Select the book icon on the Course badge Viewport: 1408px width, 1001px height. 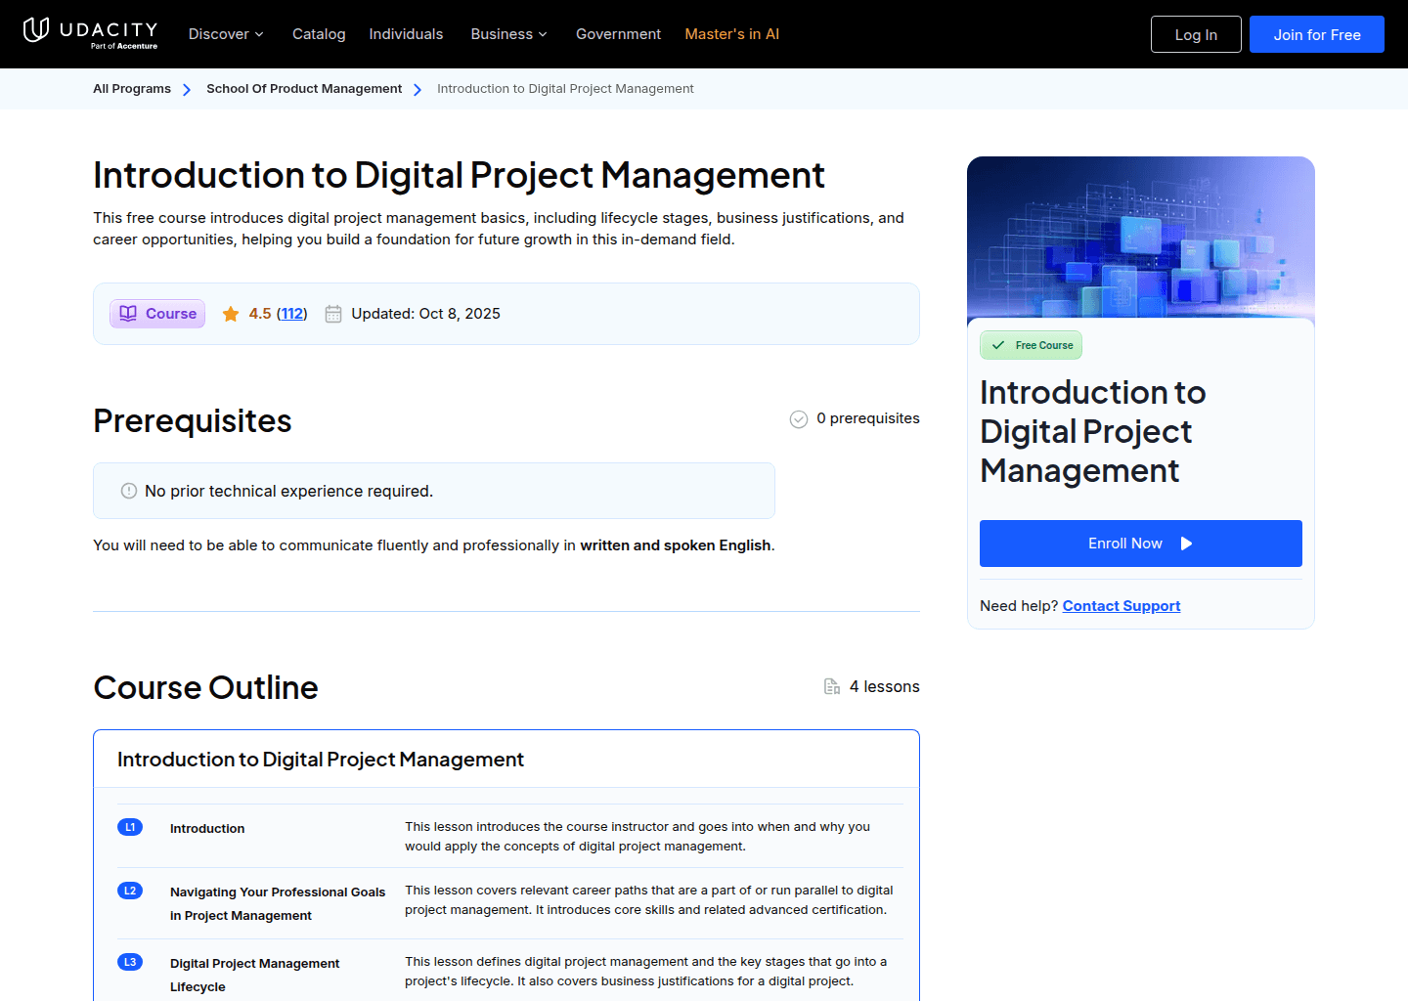click(x=128, y=313)
